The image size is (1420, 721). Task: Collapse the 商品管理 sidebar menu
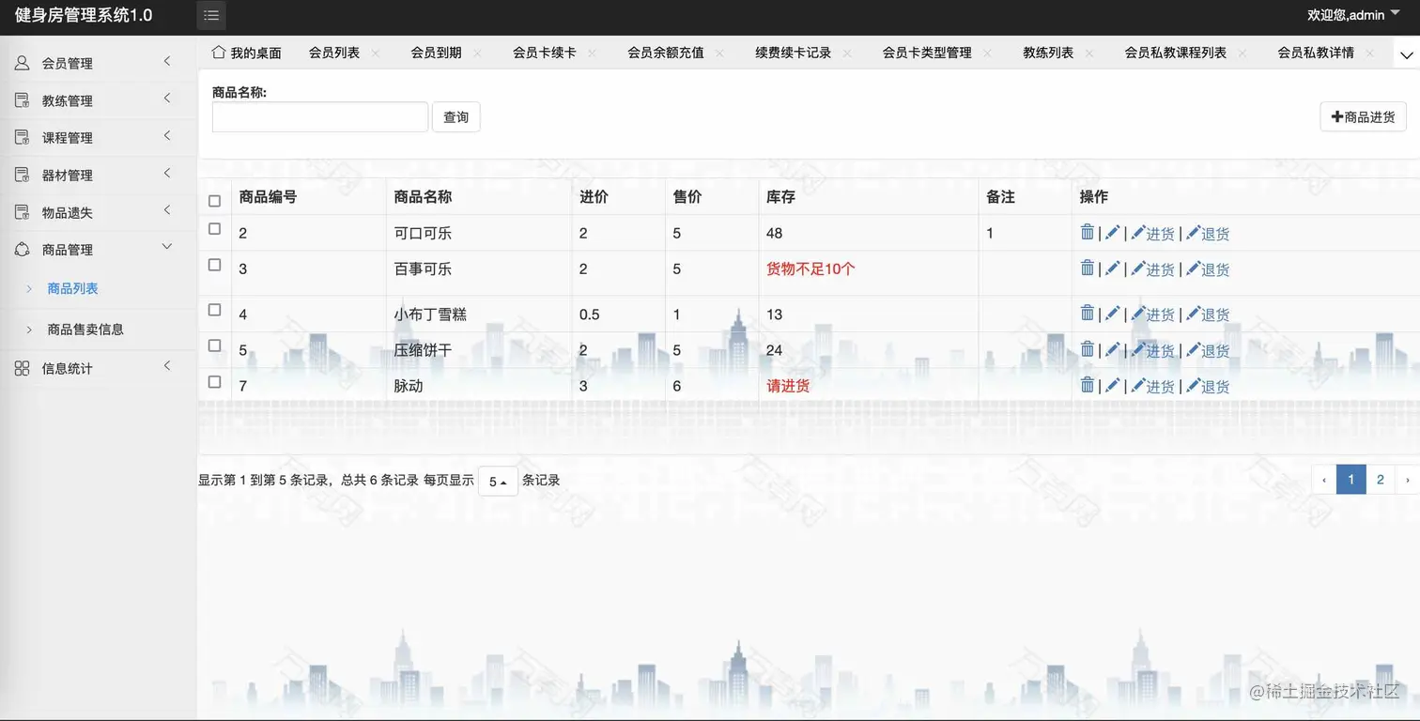98,250
